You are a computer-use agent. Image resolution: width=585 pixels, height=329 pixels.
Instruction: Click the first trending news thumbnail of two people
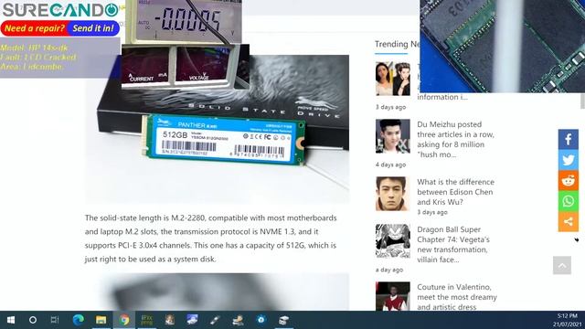pyautogui.click(x=392, y=79)
